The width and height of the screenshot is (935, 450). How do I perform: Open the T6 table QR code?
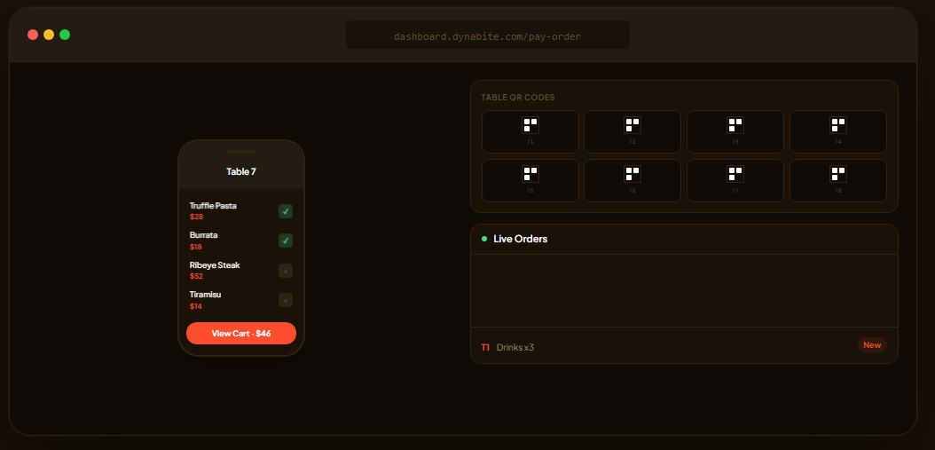632,180
